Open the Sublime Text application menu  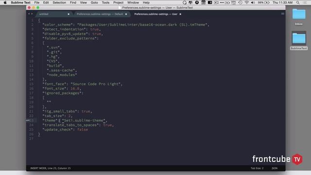pos(20,2)
